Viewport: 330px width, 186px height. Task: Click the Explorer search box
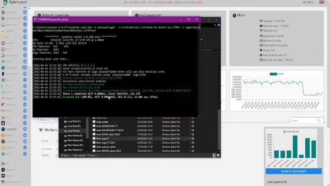(209, 50)
